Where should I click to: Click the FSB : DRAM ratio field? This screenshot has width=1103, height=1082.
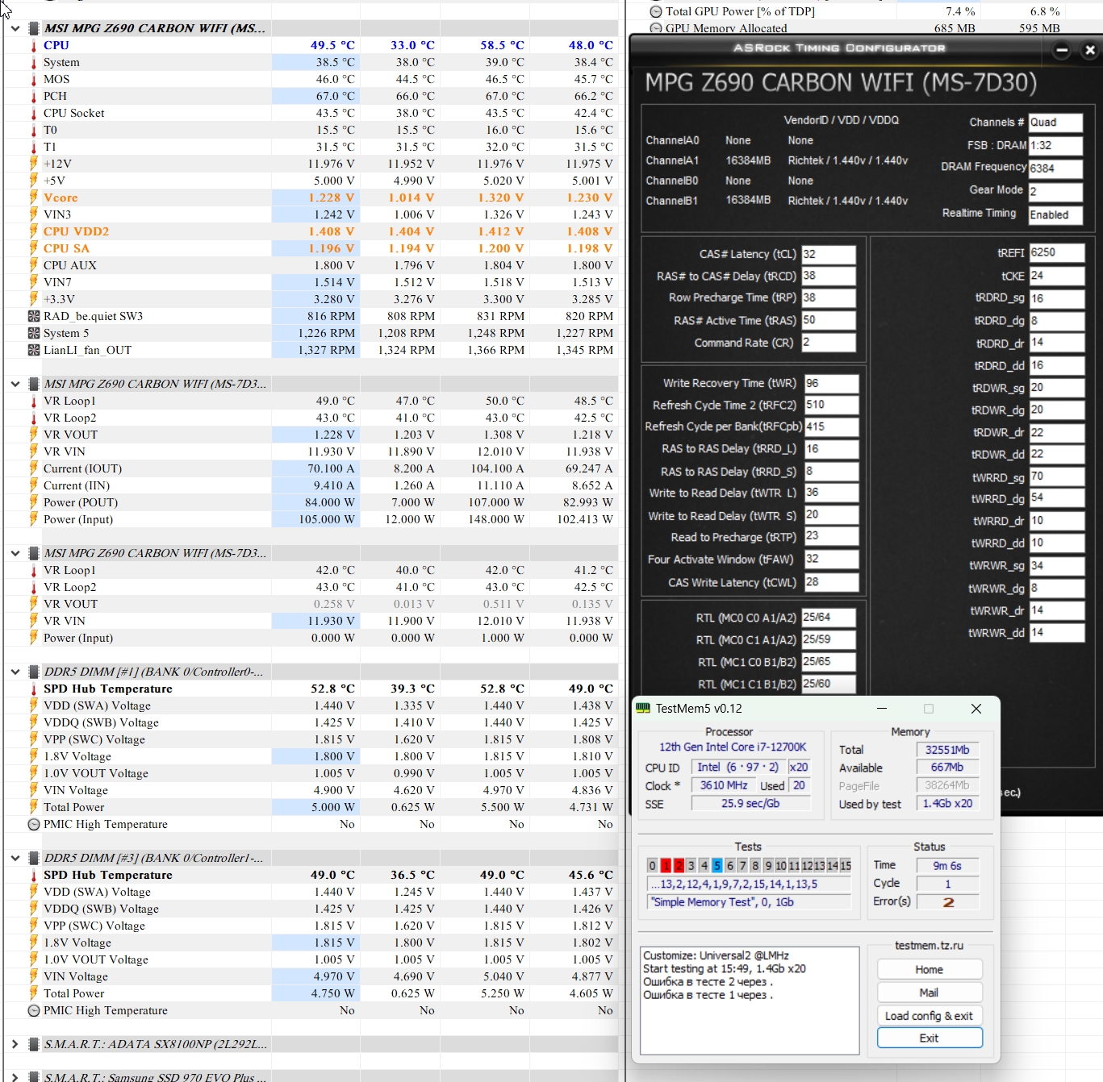1055,146
